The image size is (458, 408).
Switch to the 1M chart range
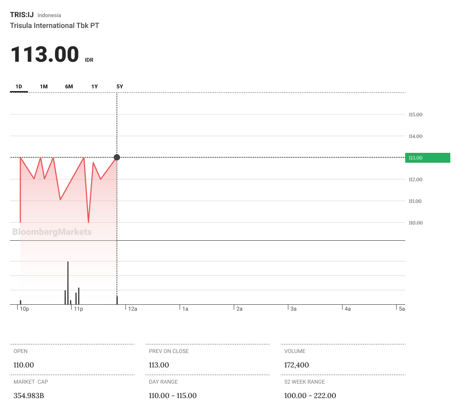click(x=44, y=87)
